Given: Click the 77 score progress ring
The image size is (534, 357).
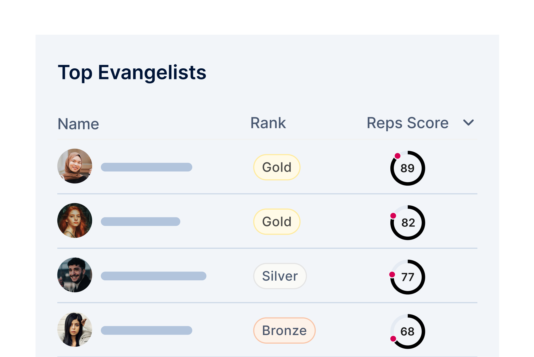Looking at the screenshot, I should tap(407, 277).
